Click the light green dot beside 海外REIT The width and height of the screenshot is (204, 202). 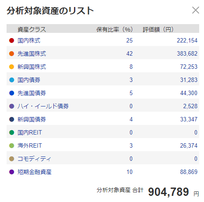pyautogui.click(x=11, y=145)
